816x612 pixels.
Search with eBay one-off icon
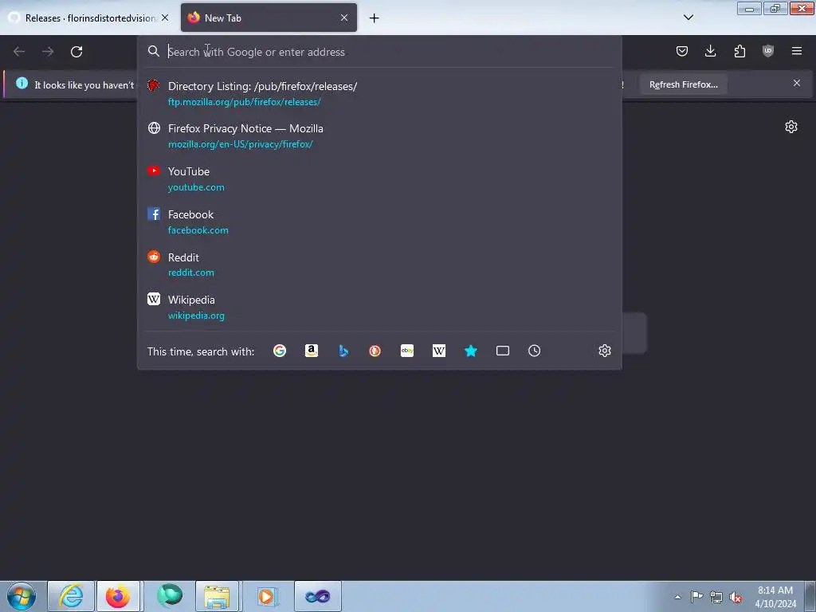407,351
